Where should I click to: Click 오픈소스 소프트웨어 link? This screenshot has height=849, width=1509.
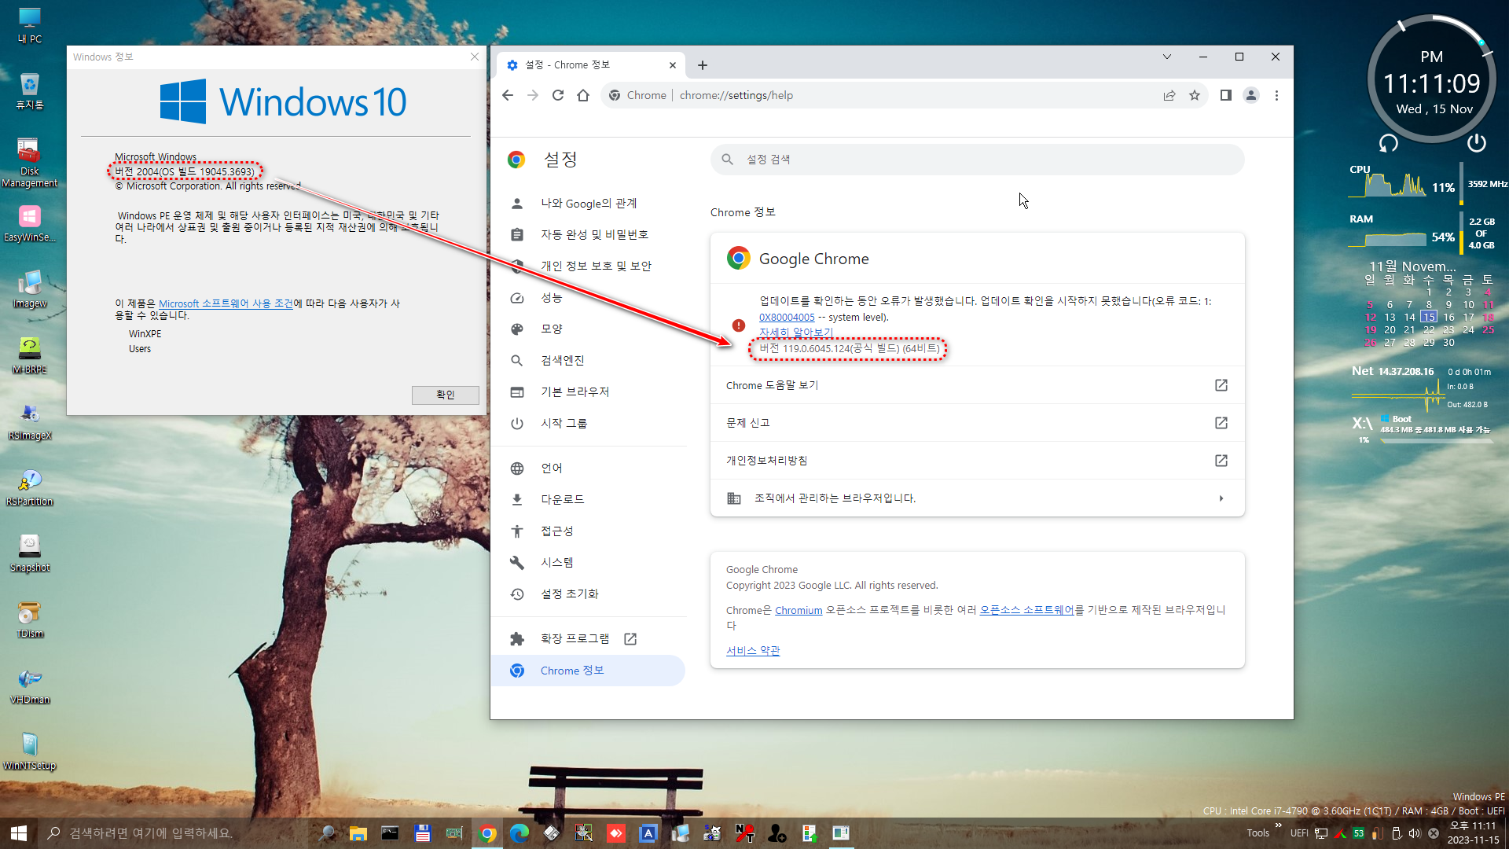tap(1026, 610)
